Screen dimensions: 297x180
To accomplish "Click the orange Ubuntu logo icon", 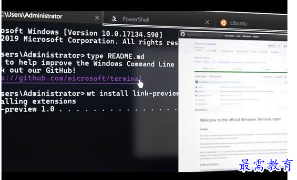I will click(x=224, y=23).
